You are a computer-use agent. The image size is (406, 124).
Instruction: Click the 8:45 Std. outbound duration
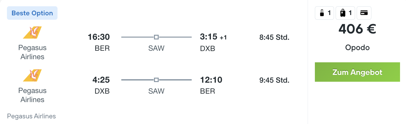click(x=274, y=37)
